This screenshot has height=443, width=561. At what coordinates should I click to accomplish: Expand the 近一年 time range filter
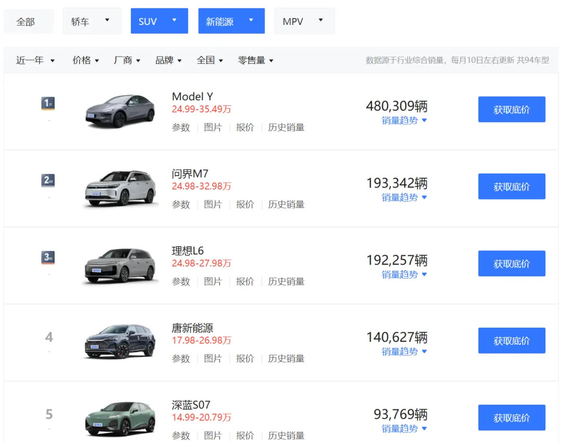[35, 60]
